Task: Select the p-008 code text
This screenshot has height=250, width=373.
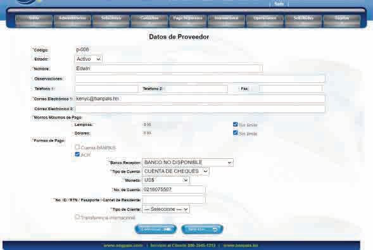Action: coord(82,49)
